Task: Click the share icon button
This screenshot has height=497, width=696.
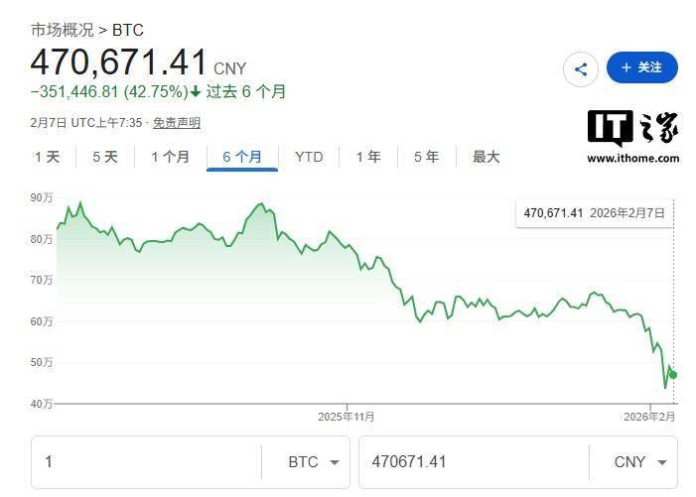Action: (581, 68)
